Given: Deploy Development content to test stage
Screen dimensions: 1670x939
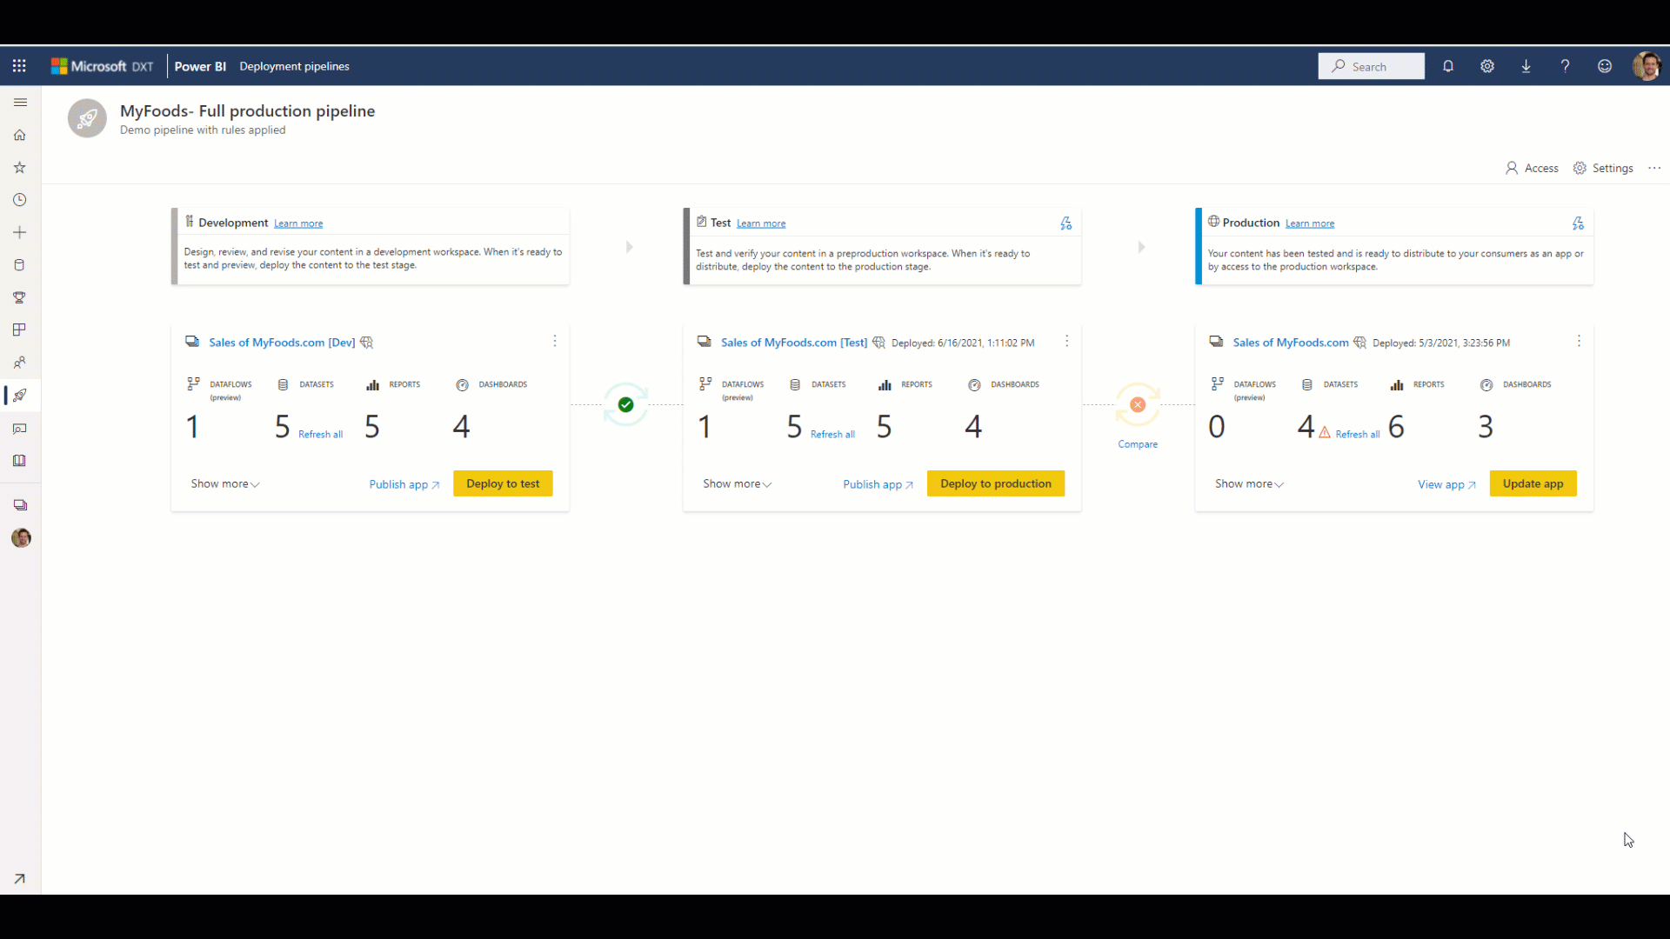Looking at the screenshot, I should tap(503, 483).
